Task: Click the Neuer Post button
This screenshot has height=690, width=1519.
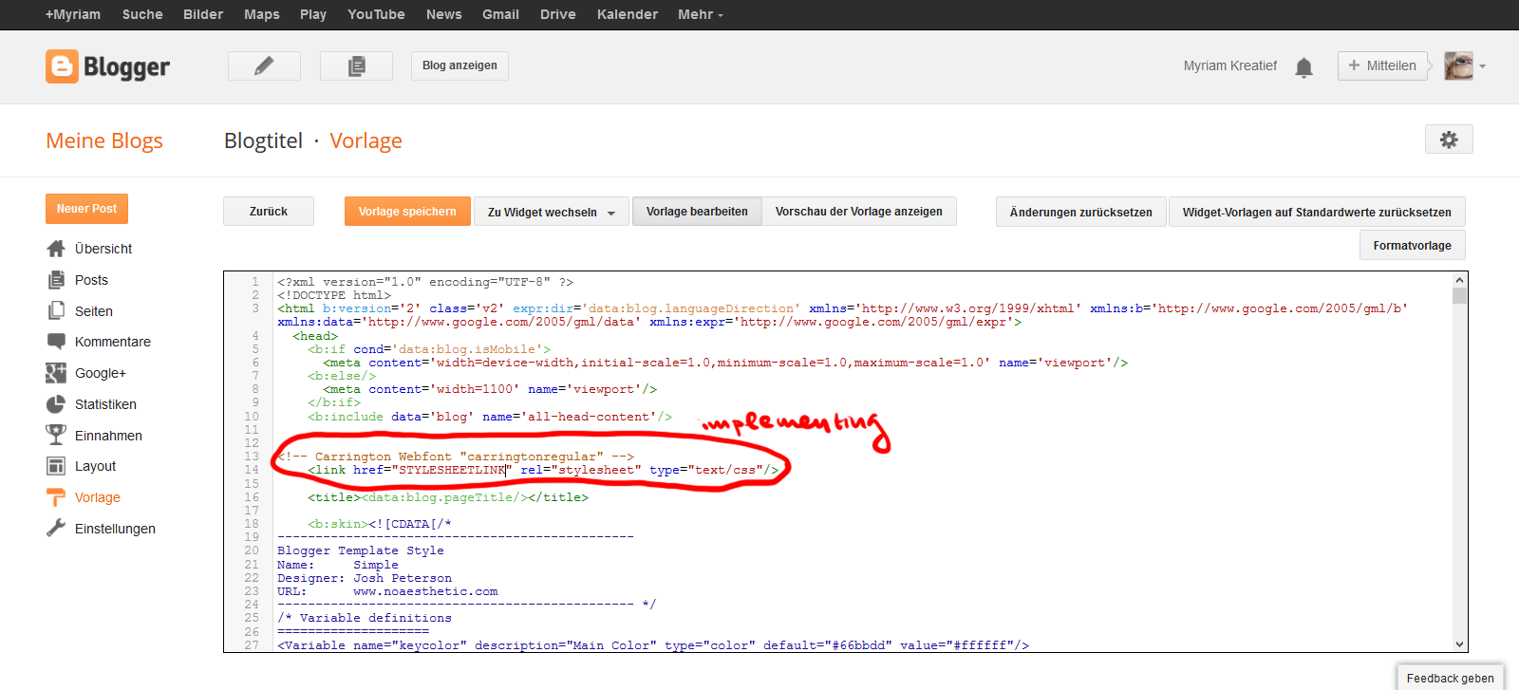Action: tap(86, 209)
